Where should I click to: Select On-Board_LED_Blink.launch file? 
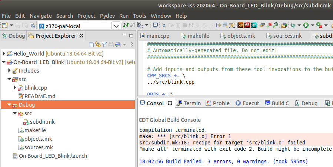[53, 156]
